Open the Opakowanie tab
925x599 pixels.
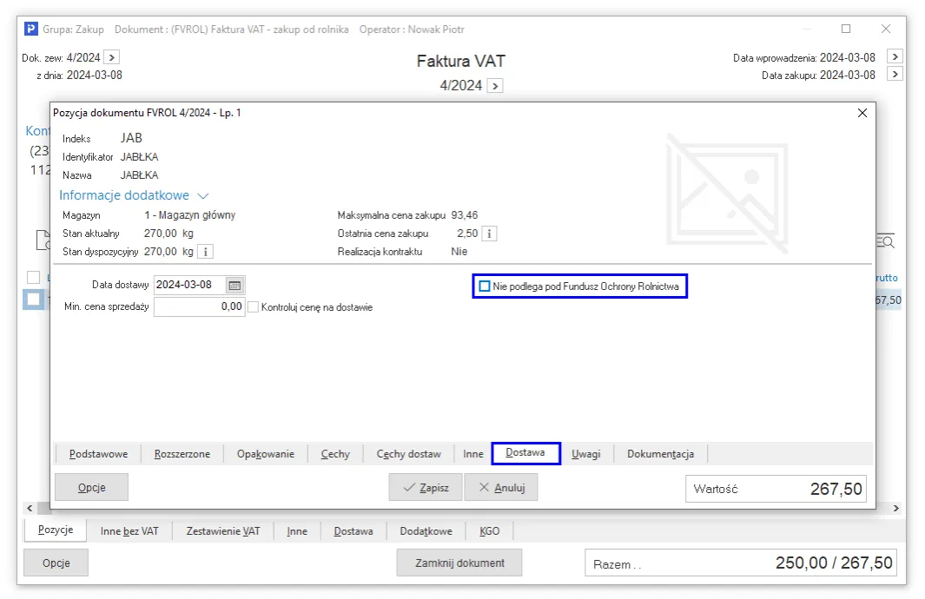pos(266,454)
